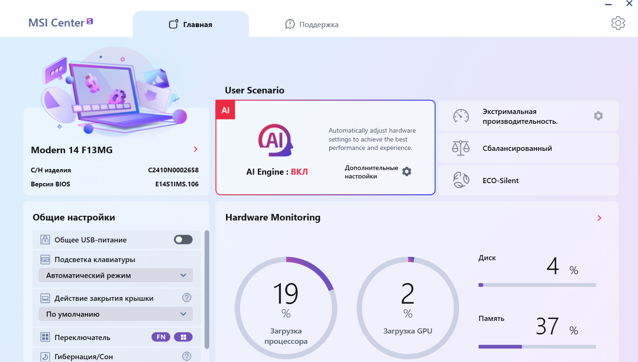Viewport: 638px width, 362px height.
Task: Click the Общие настройки heading
Action: pos(74,217)
